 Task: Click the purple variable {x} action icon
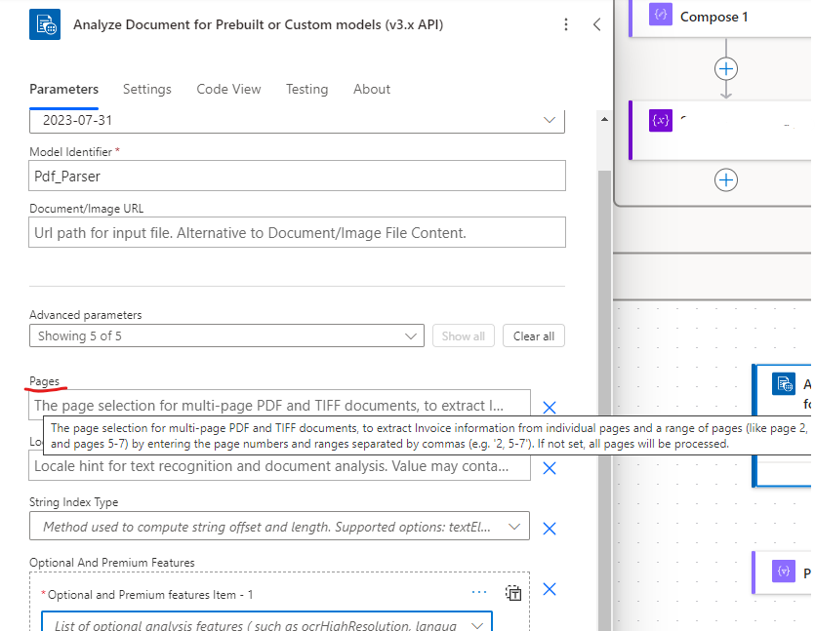[662, 119]
